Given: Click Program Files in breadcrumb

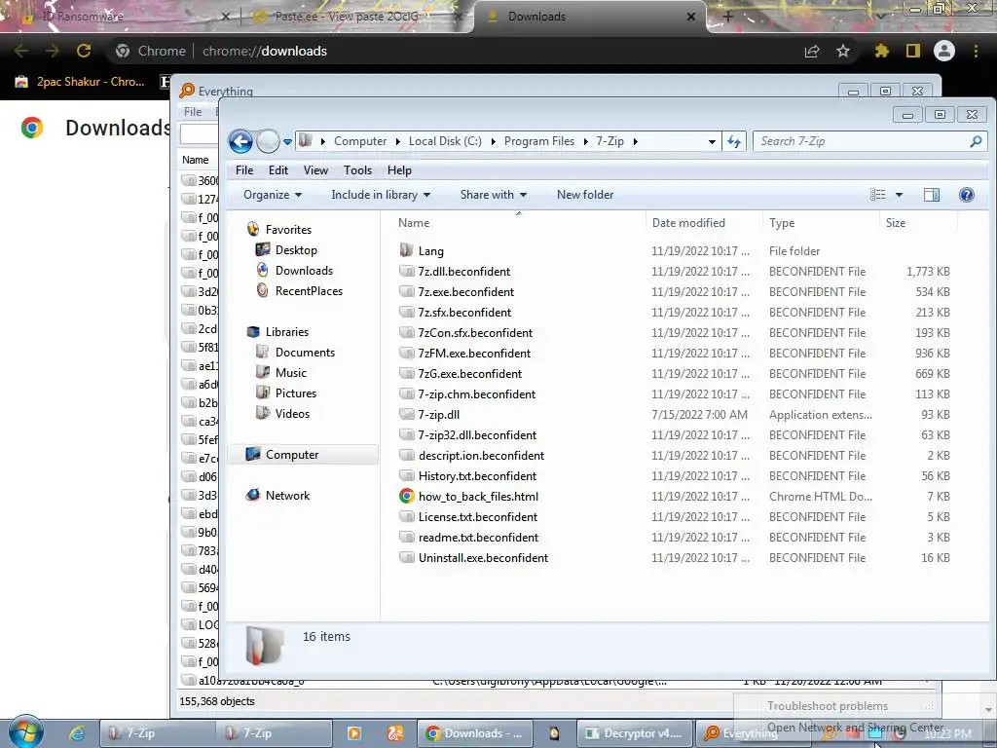Looking at the screenshot, I should click(x=539, y=141).
